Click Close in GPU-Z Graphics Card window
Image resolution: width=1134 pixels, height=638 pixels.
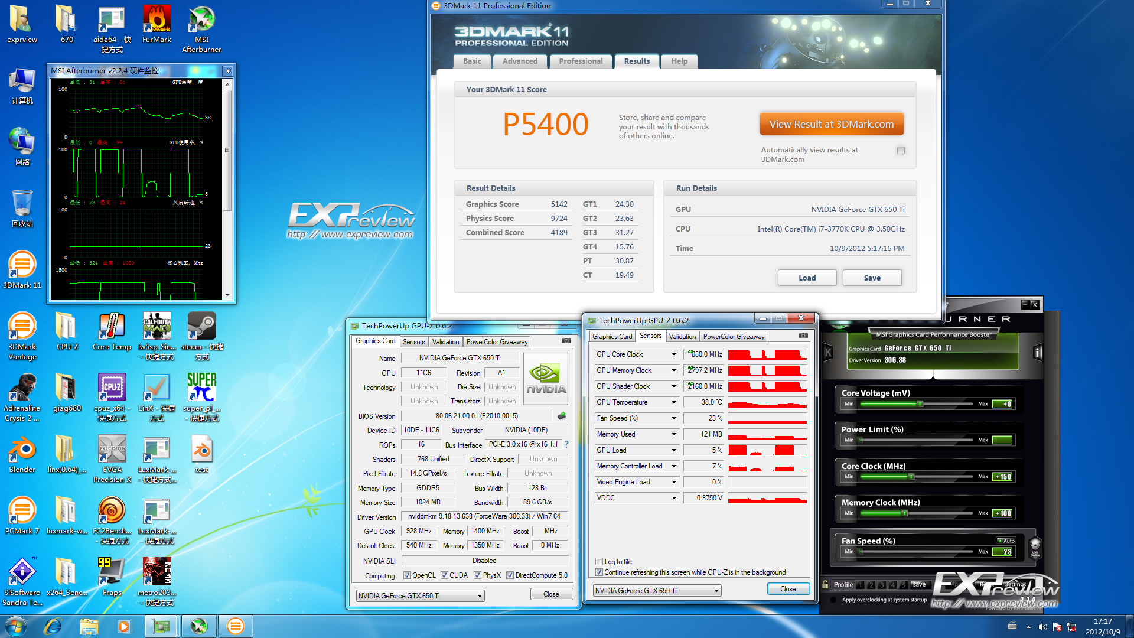(x=551, y=594)
